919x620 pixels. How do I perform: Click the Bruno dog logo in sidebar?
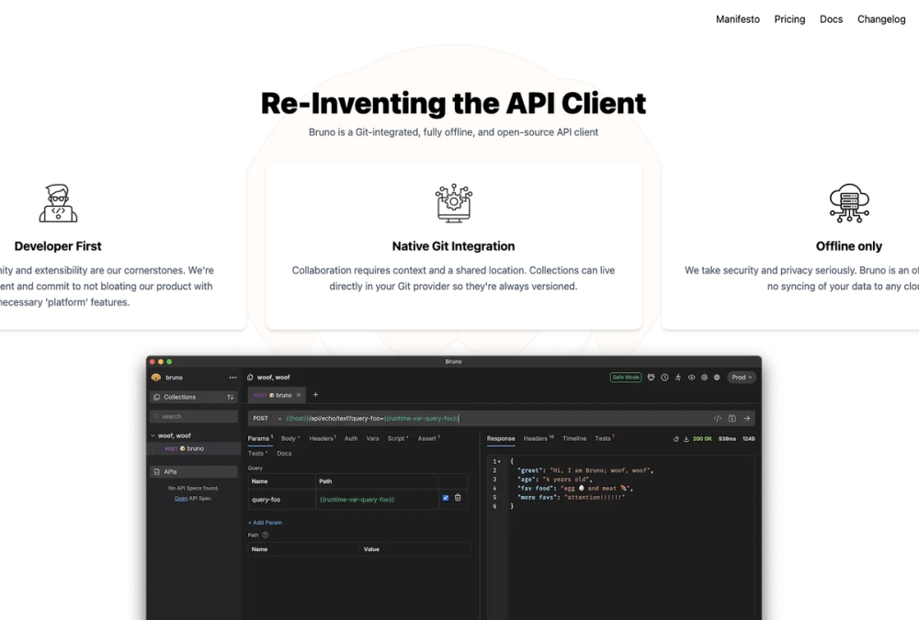coord(156,378)
